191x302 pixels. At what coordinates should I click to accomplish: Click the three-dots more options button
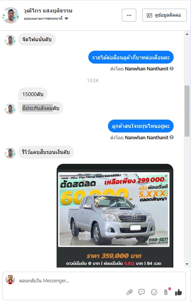pyautogui.click(x=129, y=15)
